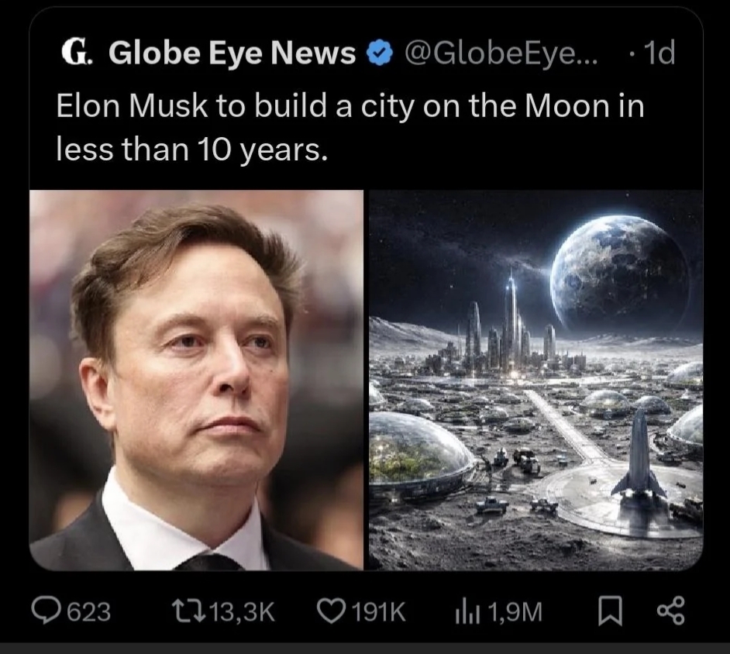Open the Moon city illustration on the right

click(535, 380)
